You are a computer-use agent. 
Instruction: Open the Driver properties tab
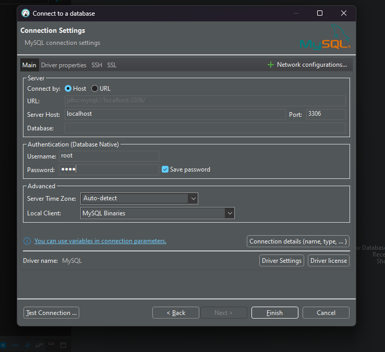[x=64, y=65]
